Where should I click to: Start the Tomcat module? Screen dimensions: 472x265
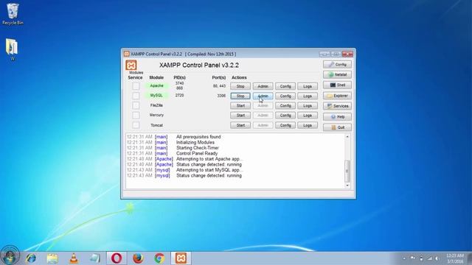click(x=240, y=125)
